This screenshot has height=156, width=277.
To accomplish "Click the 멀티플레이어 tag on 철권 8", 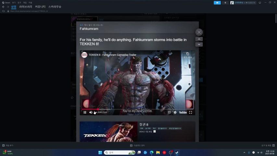I will coord(162,128).
